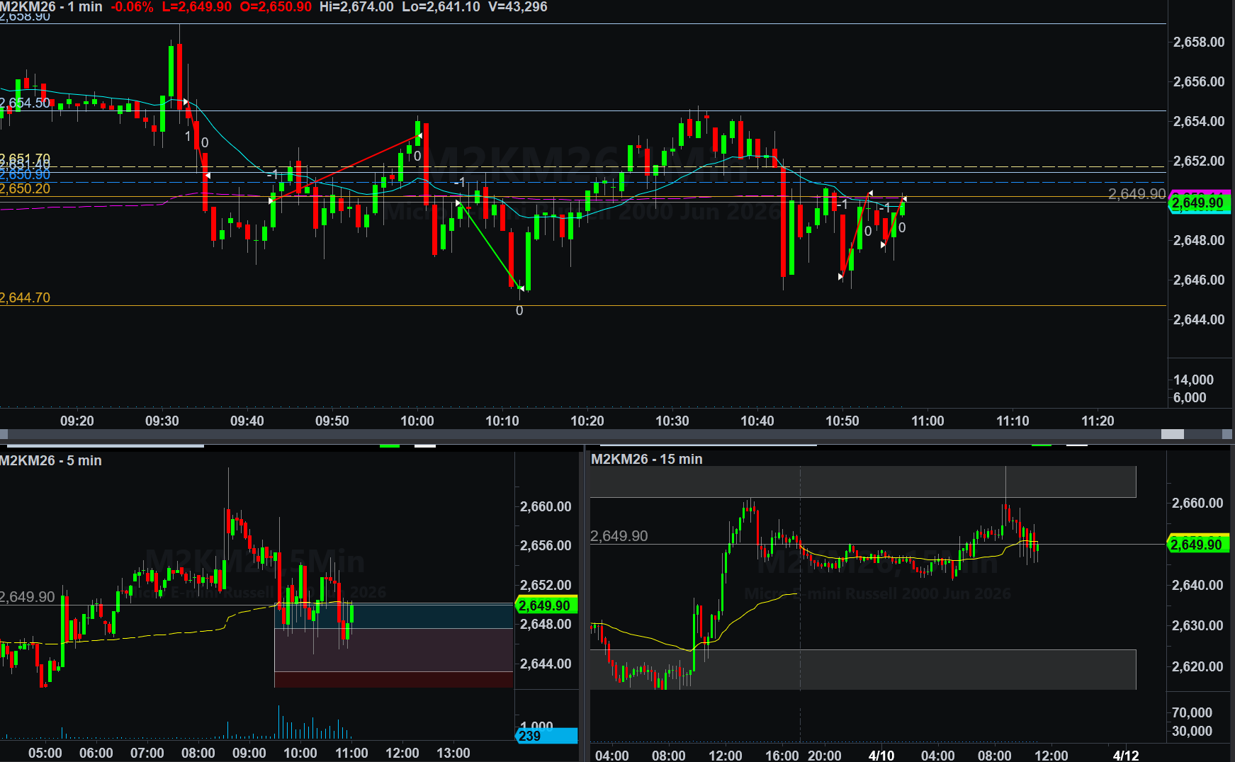Click the orange 2,650.20 price level label

click(26, 189)
